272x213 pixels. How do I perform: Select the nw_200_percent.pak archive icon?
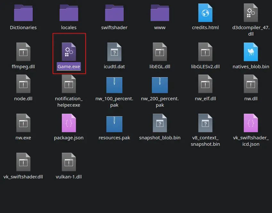160,85
